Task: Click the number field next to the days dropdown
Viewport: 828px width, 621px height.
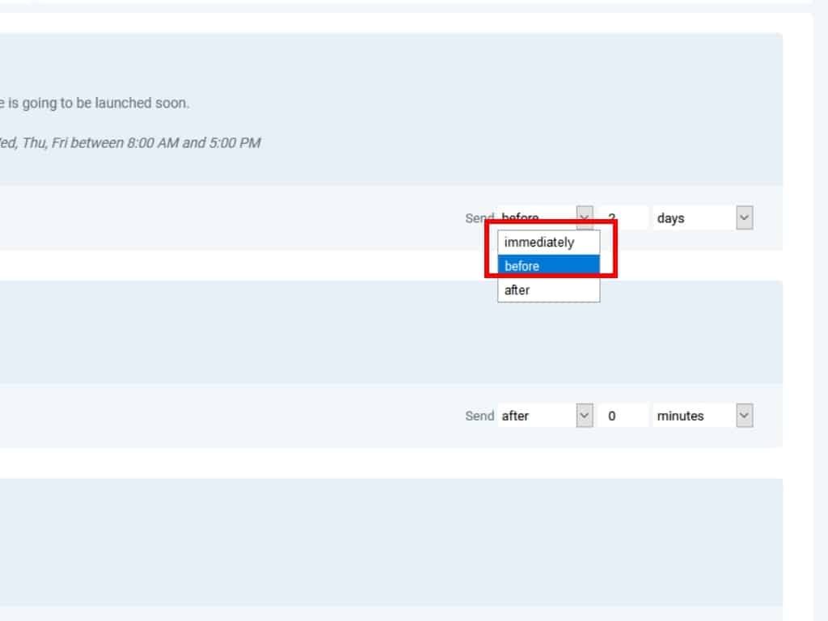Action: coord(623,218)
